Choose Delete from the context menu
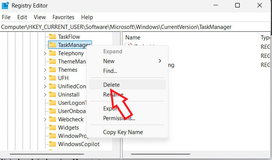The height and width of the screenshot is (160, 272). point(111,85)
